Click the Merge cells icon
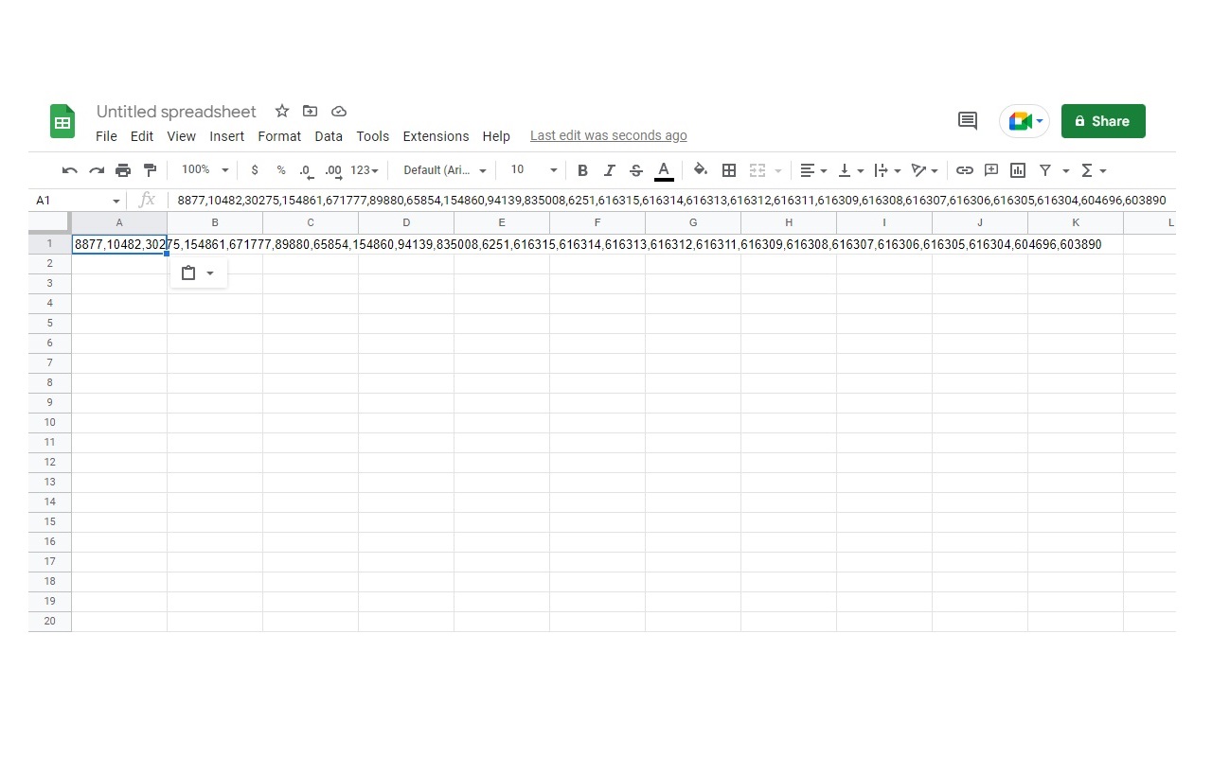The width and height of the screenshot is (1212, 757). tap(757, 170)
